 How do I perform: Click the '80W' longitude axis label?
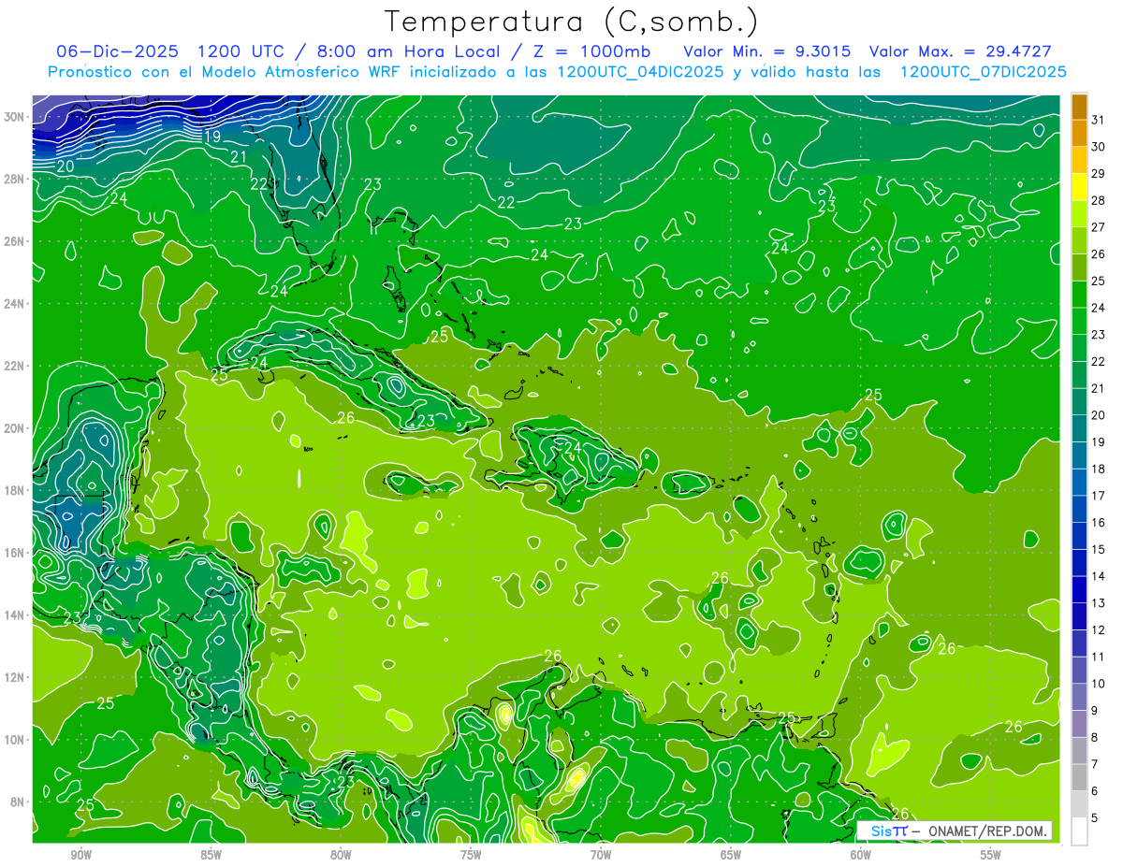[341, 856]
